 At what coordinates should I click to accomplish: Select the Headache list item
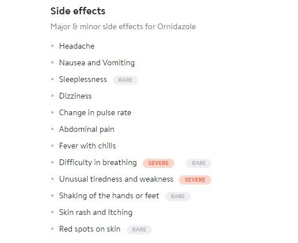(77, 46)
